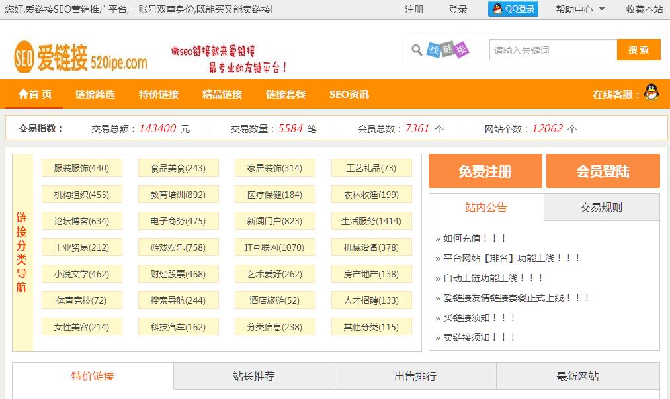Click the orange 搜索 search button

pyautogui.click(x=638, y=50)
